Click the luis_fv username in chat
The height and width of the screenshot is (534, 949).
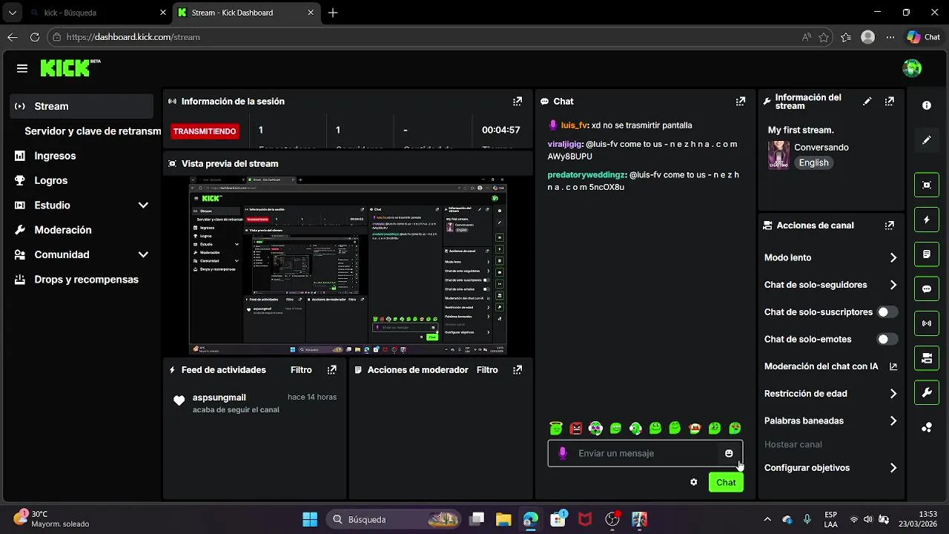coord(575,125)
